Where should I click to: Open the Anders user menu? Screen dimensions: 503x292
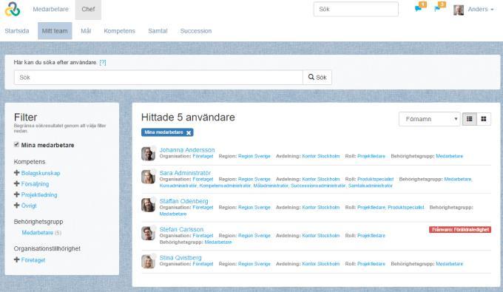point(480,10)
